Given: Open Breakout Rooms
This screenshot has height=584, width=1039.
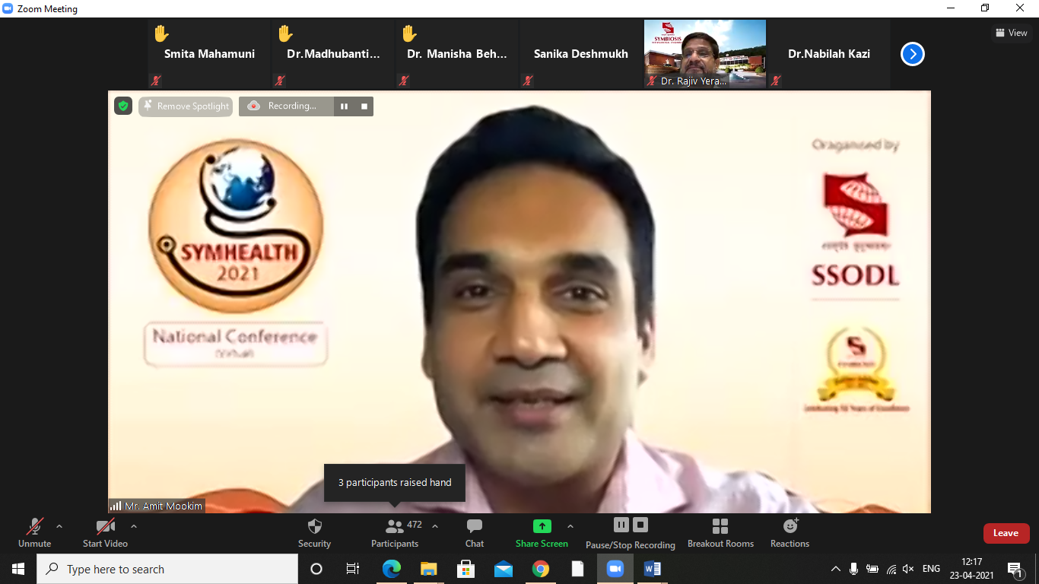Looking at the screenshot, I should (x=720, y=532).
